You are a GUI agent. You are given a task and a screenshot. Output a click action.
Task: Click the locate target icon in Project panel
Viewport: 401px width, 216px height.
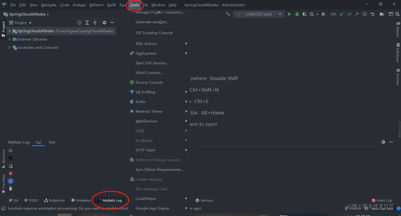point(80,23)
